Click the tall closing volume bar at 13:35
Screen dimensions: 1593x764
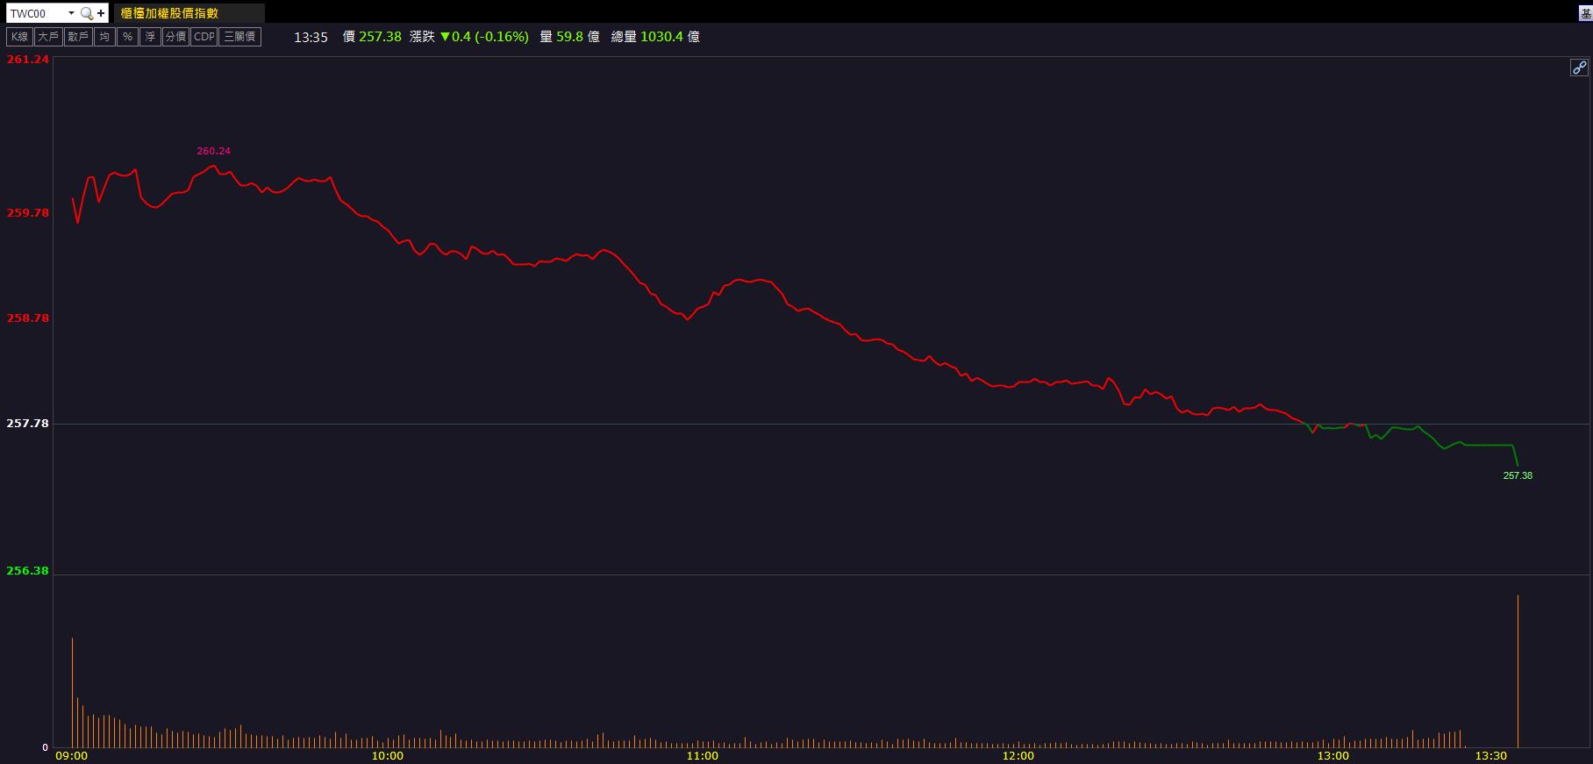[x=1518, y=671]
